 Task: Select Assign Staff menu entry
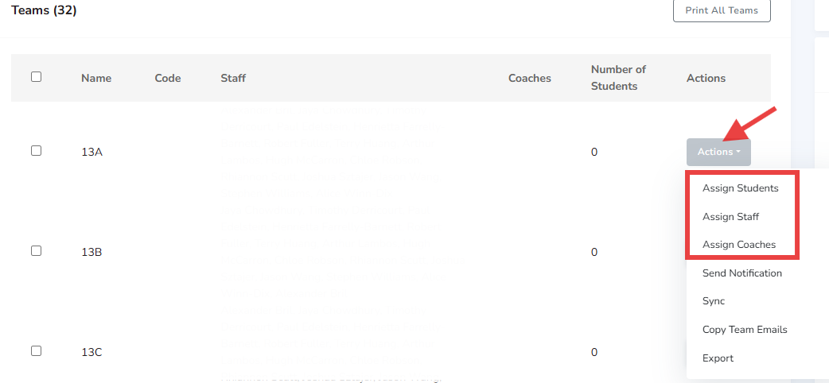730,217
